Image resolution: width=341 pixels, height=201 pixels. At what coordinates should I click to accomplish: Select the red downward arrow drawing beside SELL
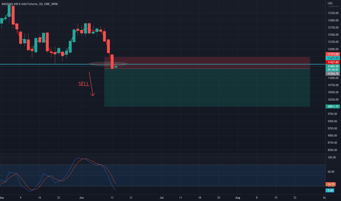coord(91,84)
